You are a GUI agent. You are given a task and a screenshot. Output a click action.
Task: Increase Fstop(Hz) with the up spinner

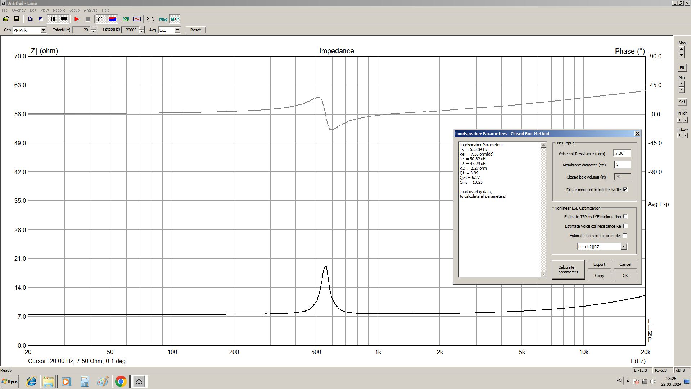(142, 28)
